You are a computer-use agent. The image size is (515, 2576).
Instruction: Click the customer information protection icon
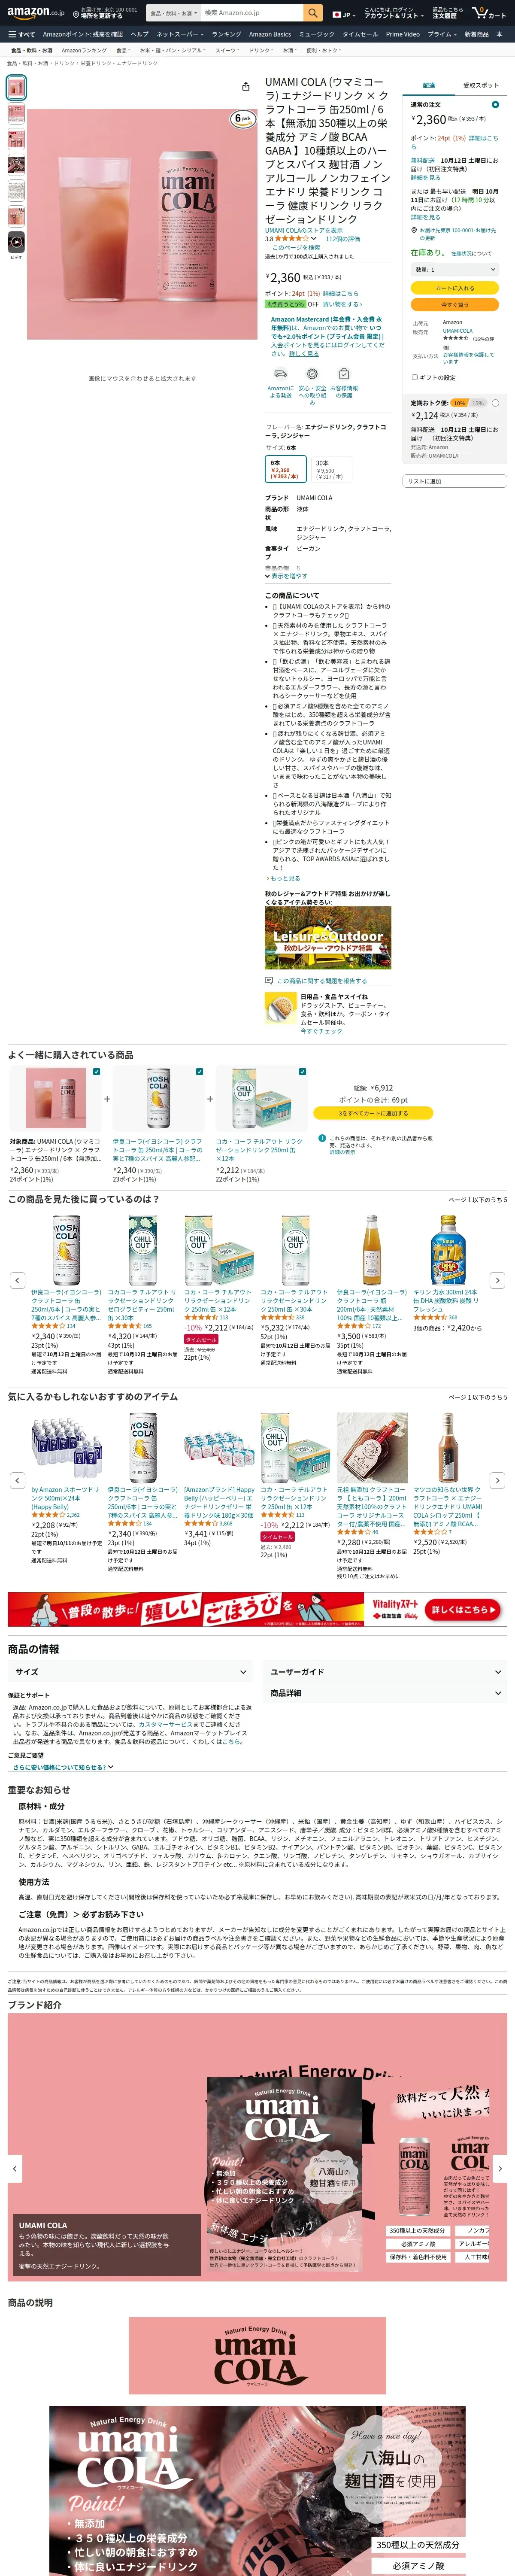[344, 375]
